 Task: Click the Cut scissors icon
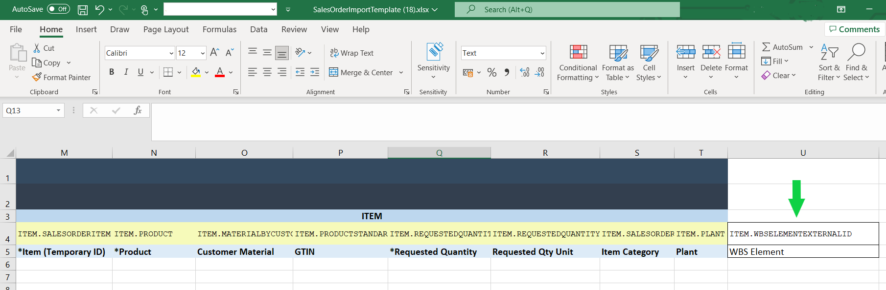(37, 48)
